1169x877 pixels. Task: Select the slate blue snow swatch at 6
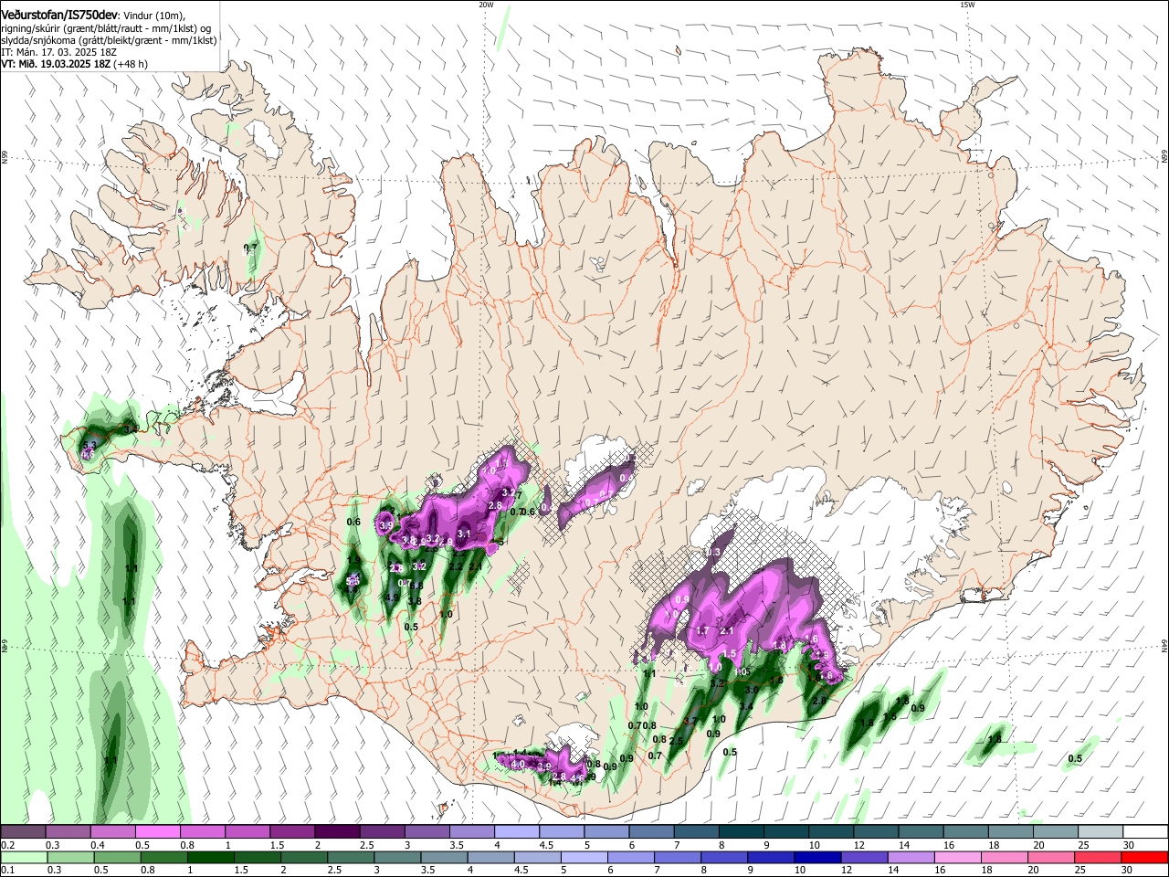click(x=652, y=831)
